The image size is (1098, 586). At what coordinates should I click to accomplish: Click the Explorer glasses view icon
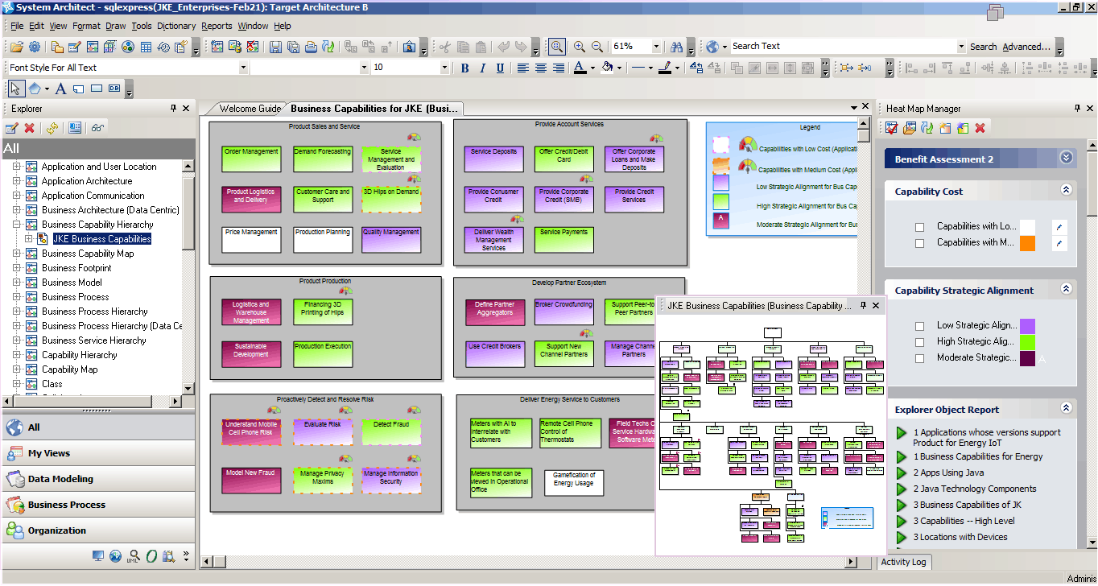point(97,128)
